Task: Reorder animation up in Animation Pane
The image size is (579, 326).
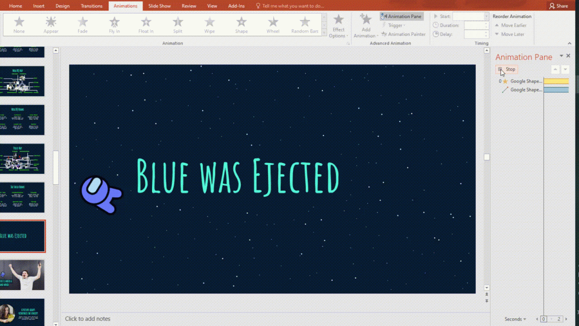Action: (x=555, y=69)
